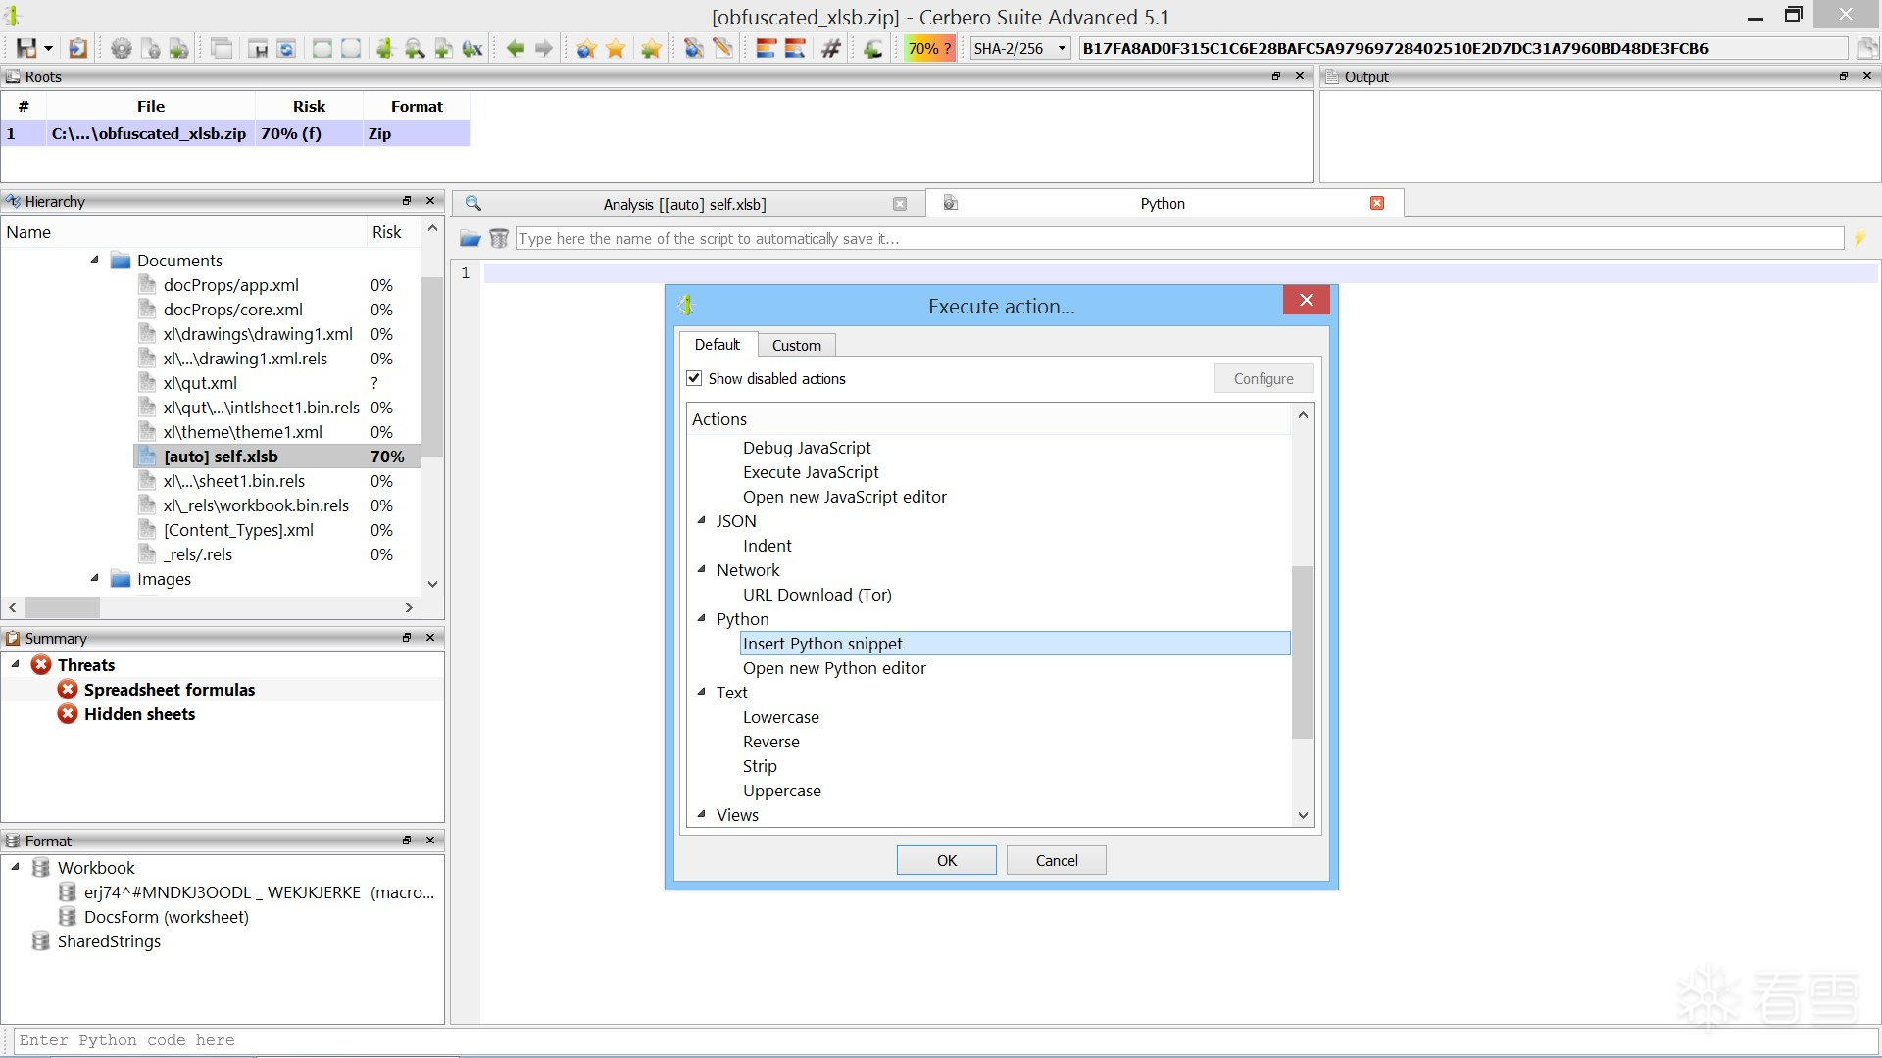Click the lightning run script icon

1859,238
